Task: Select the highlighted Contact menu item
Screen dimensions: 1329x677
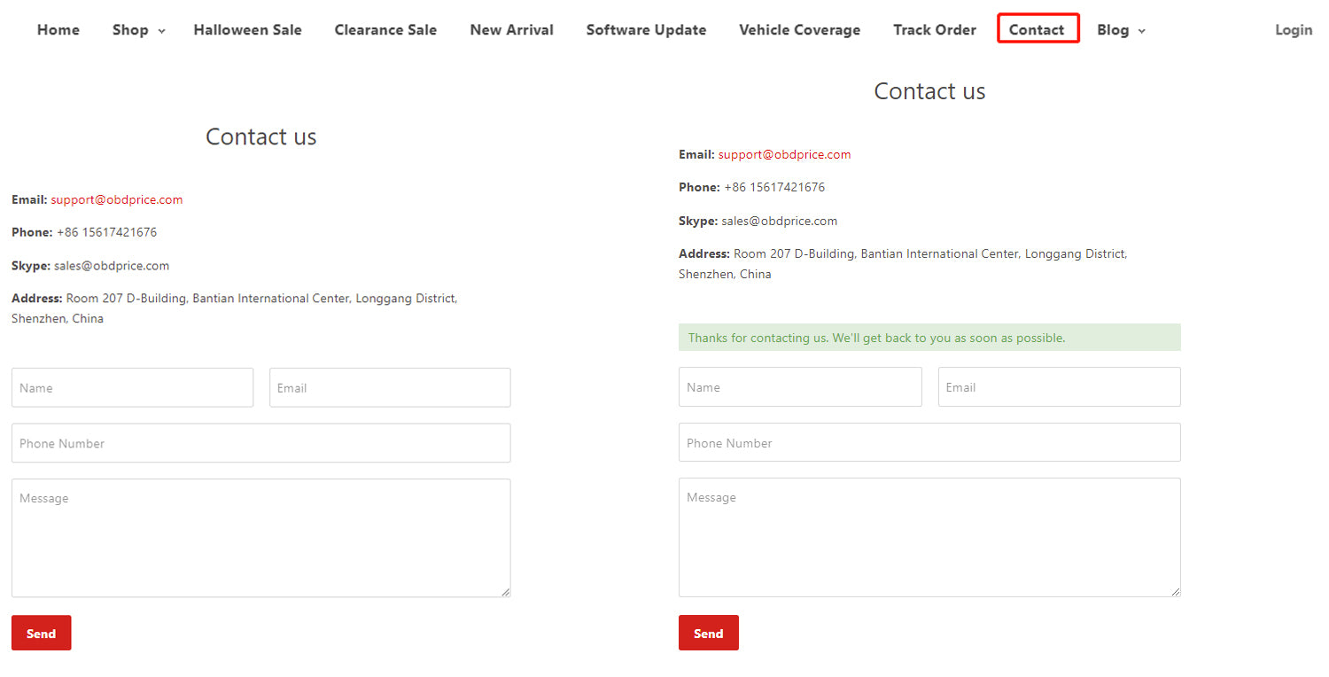Action: point(1037,30)
